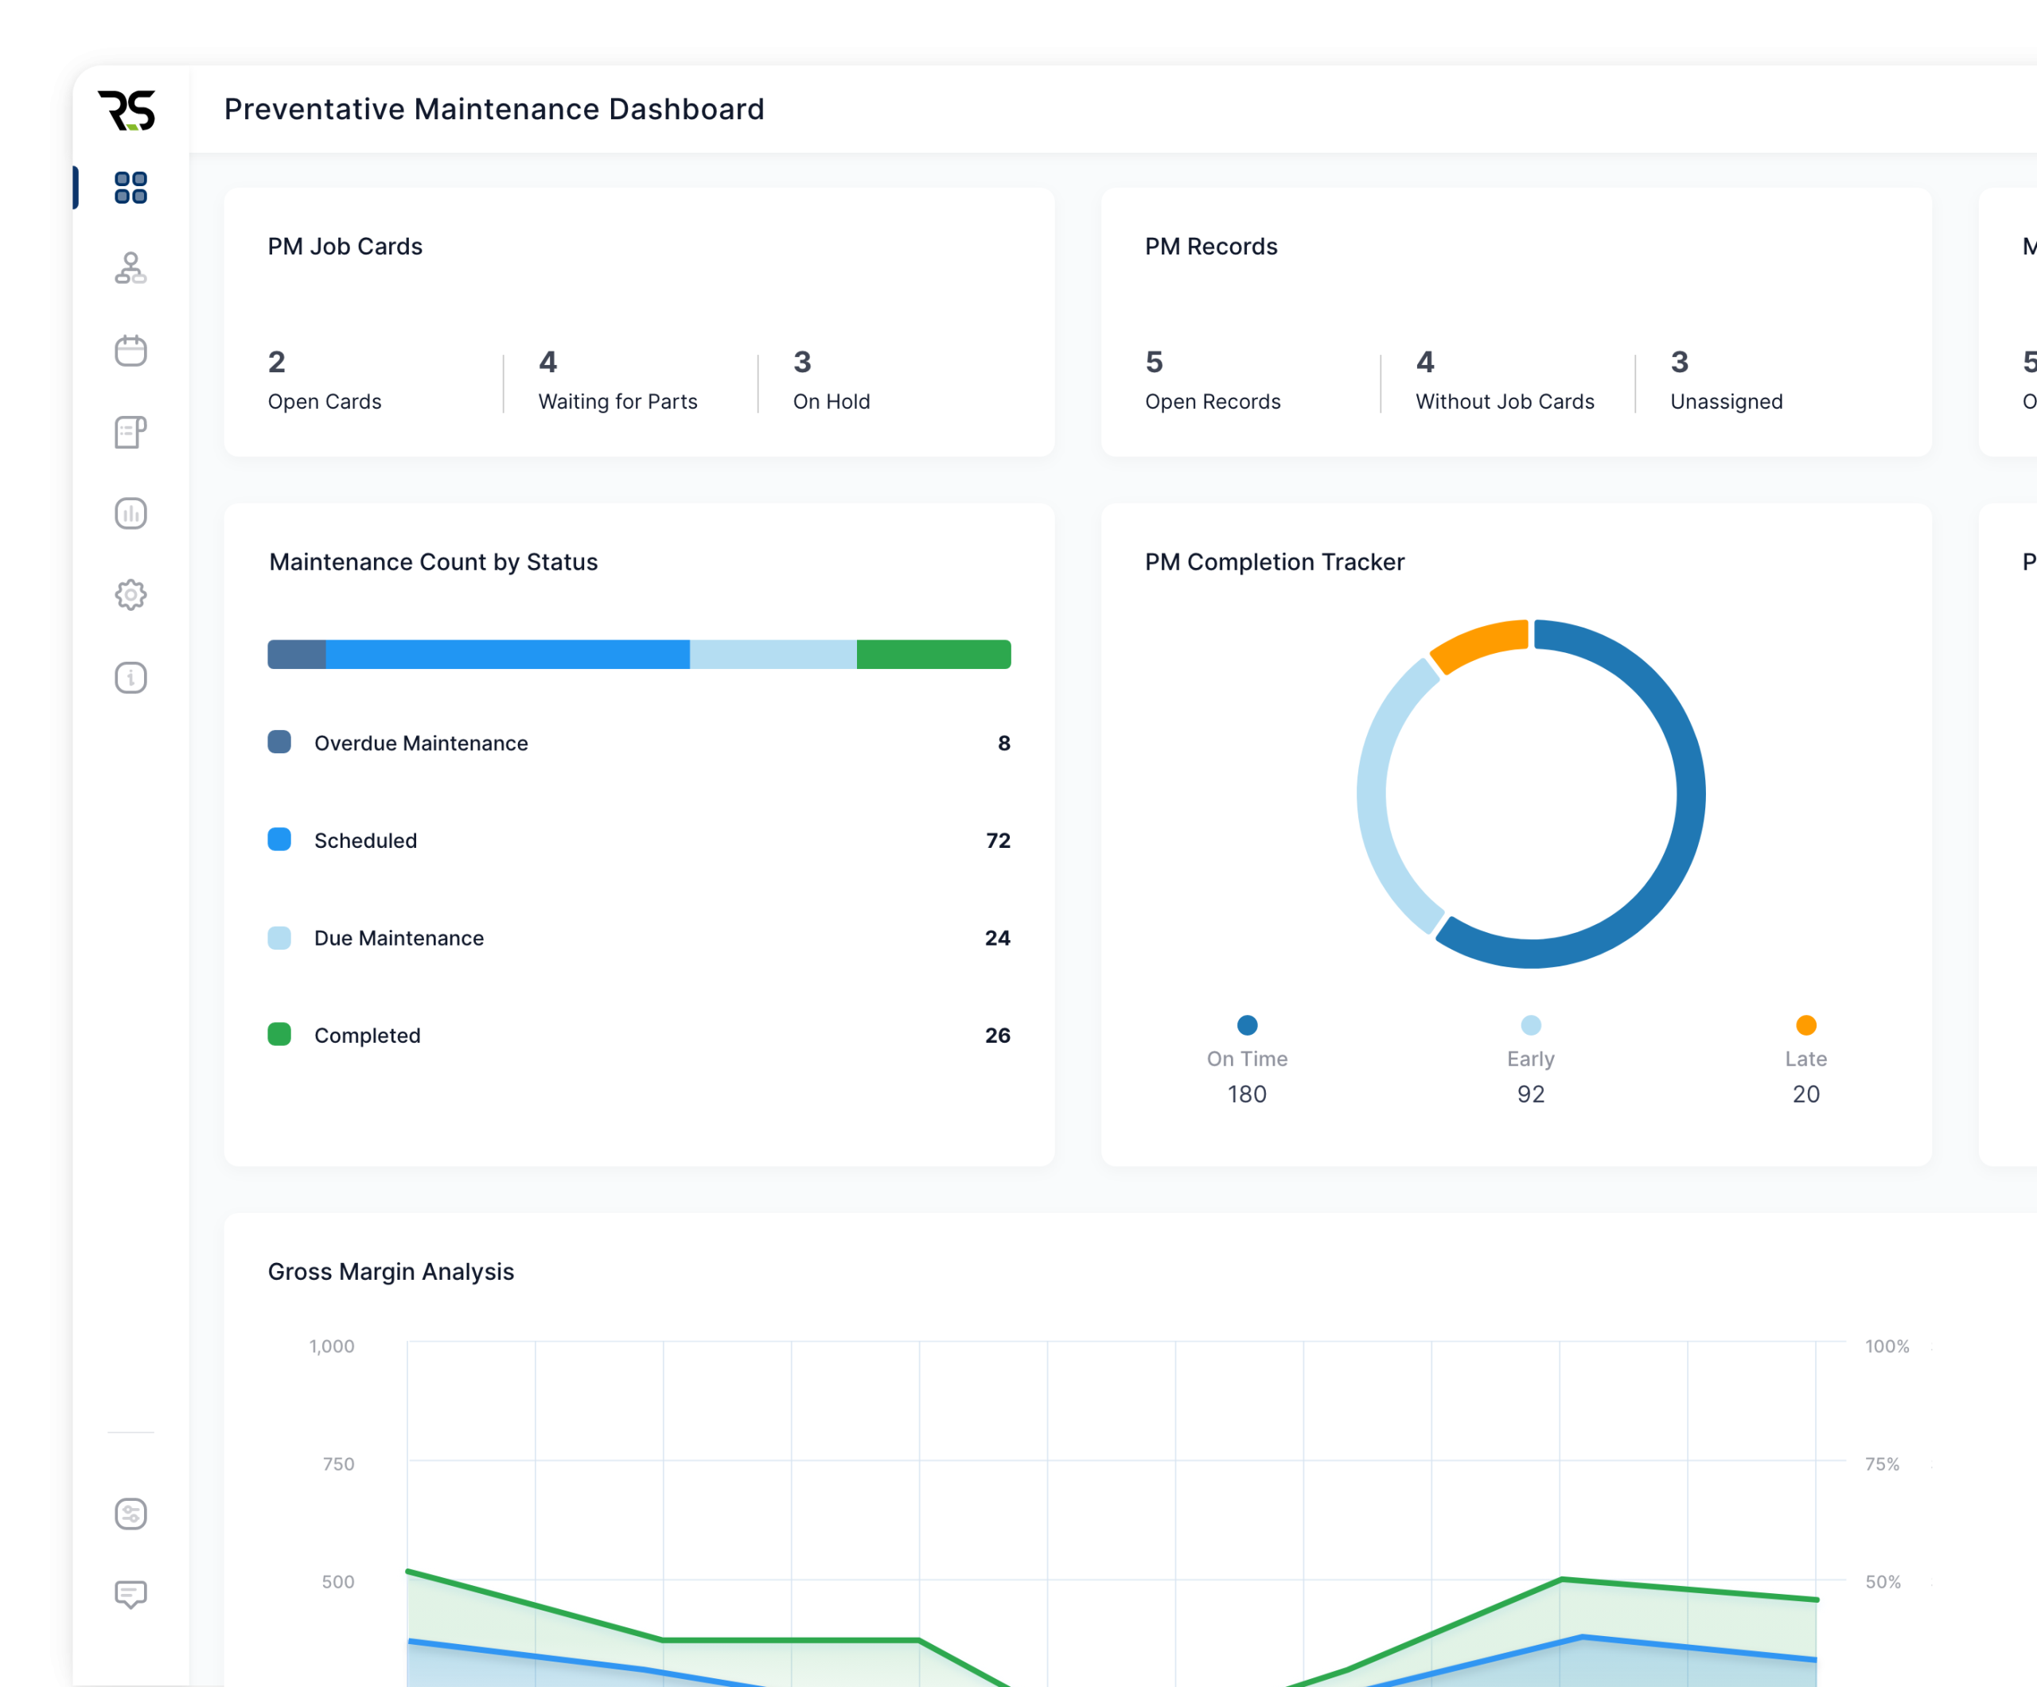Open the dashboard grid icon

131,187
